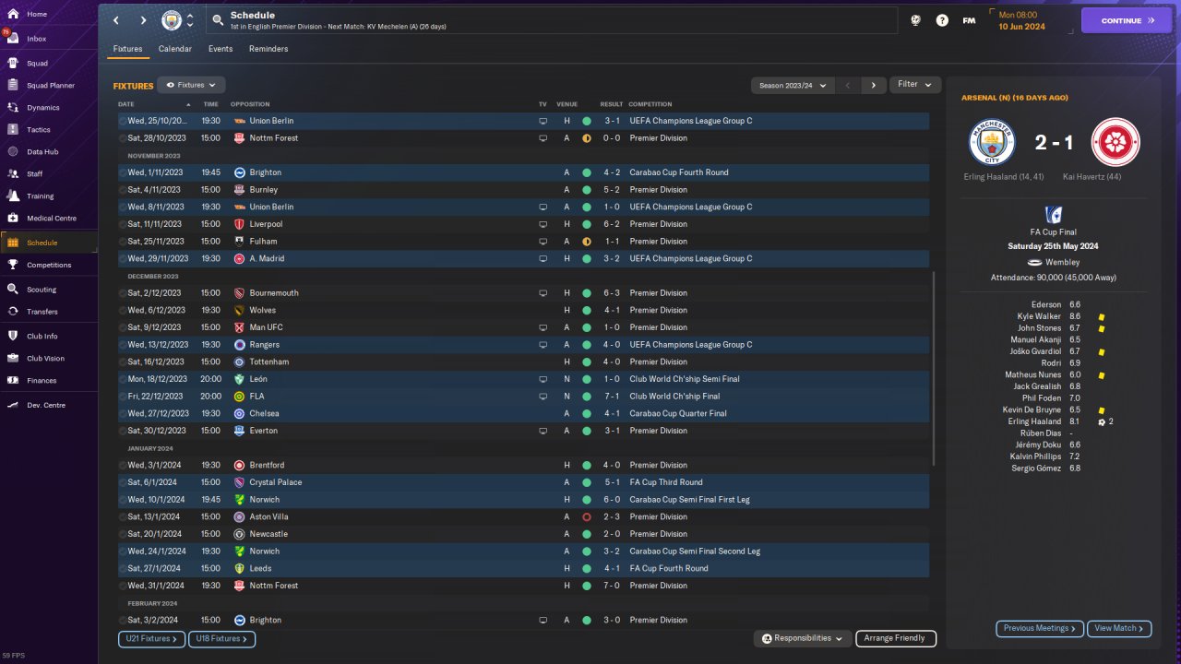Sort fixtures by the Opposition column header
Image resolution: width=1181 pixels, height=664 pixels.
click(x=250, y=104)
